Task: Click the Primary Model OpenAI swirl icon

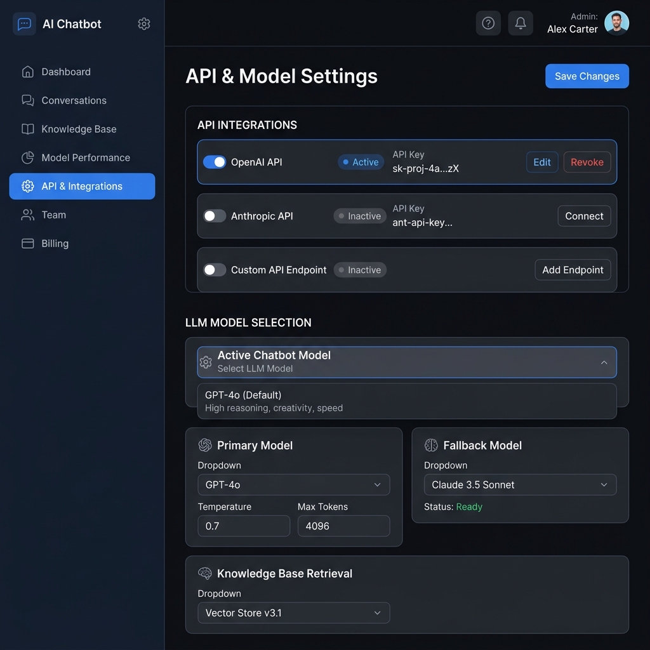Action: click(205, 445)
